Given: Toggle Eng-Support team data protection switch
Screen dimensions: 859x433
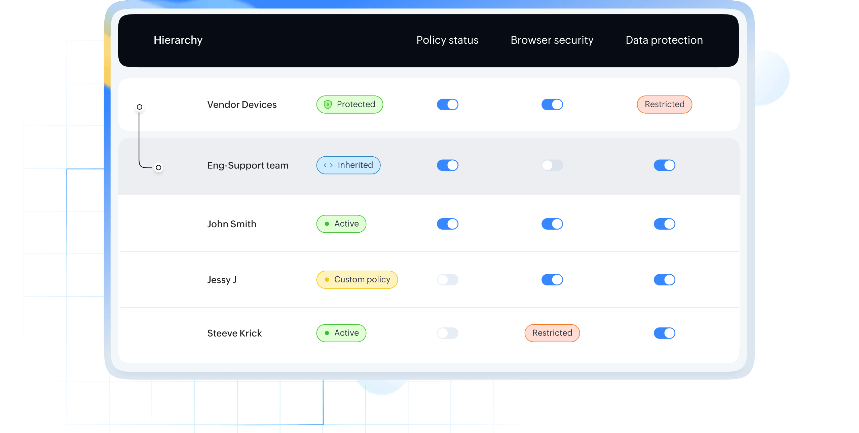Looking at the screenshot, I should tap(664, 165).
